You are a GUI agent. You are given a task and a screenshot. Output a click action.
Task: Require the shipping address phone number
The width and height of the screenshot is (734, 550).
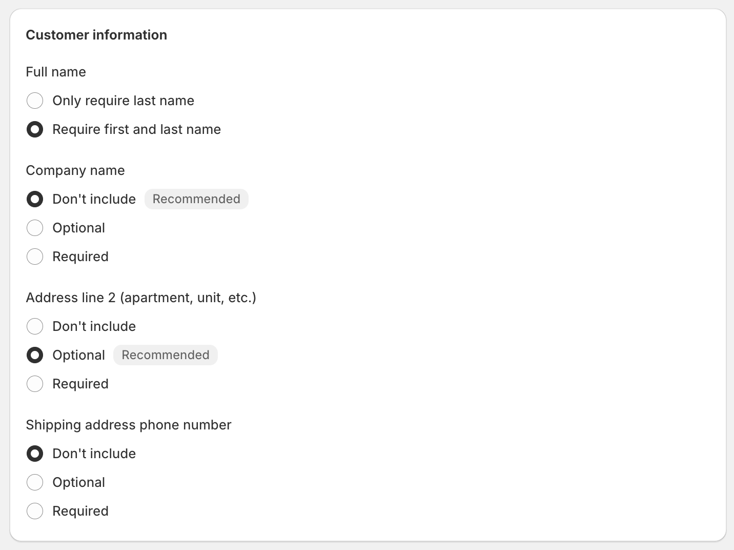(x=35, y=511)
